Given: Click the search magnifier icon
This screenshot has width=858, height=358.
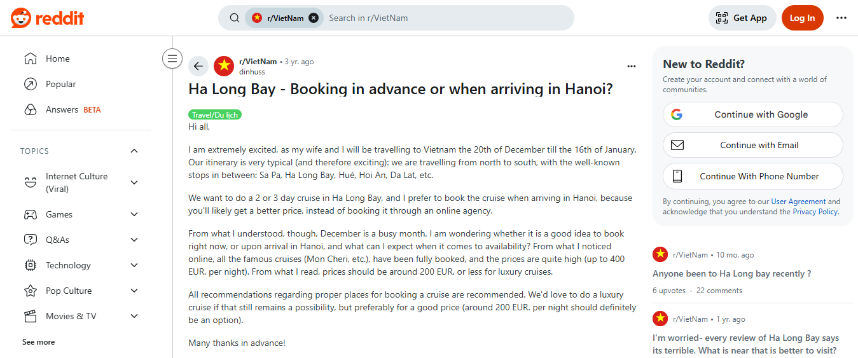Looking at the screenshot, I should (x=235, y=18).
